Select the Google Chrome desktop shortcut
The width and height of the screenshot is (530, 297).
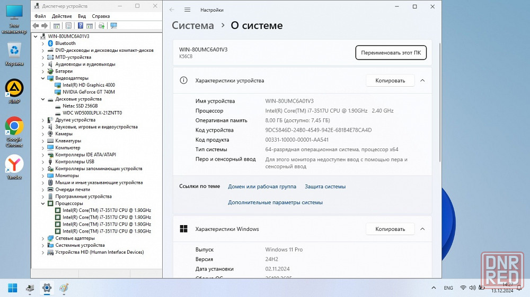pos(14,132)
